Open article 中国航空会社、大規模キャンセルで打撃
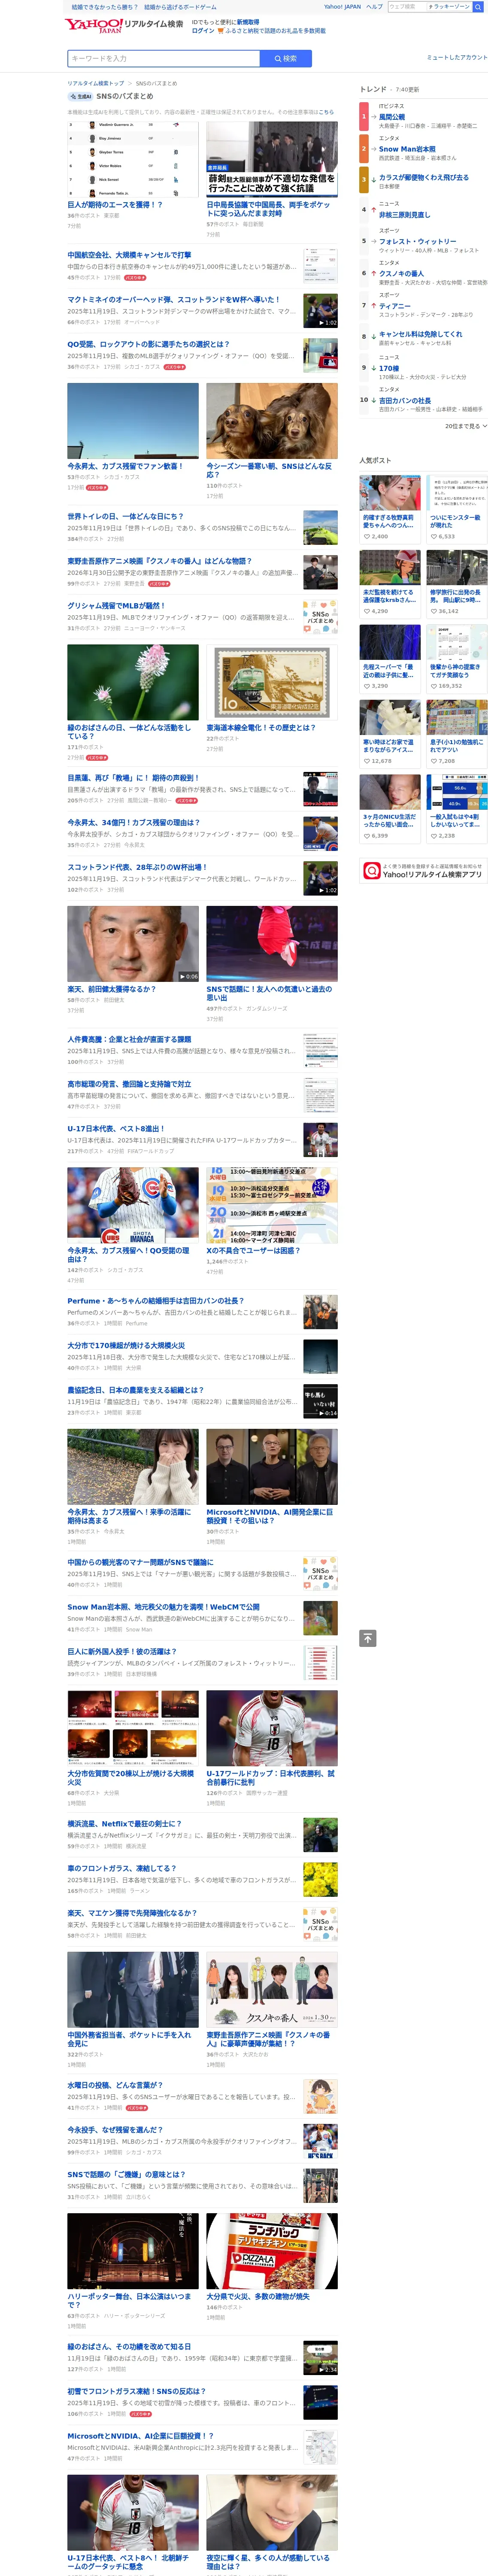The height and width of the screenshot is (2576, 488). pos(130,255)
